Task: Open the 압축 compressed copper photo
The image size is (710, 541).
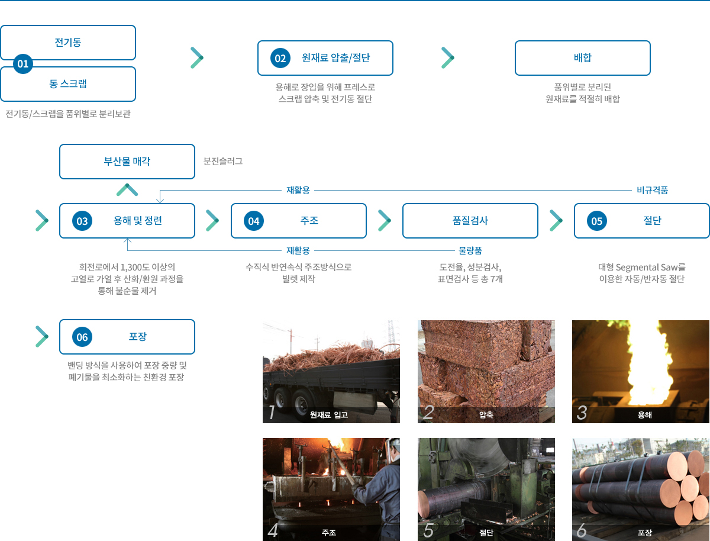Action: pos(486,371)
